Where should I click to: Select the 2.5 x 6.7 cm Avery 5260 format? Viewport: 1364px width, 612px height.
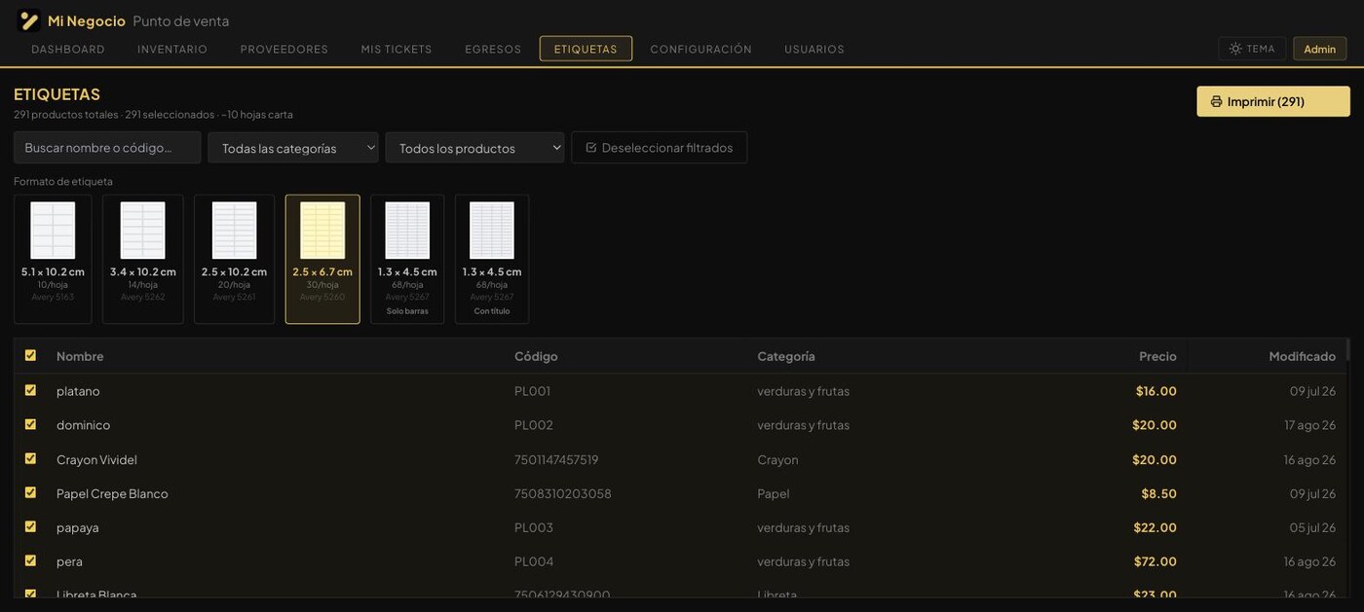(322, 259)
